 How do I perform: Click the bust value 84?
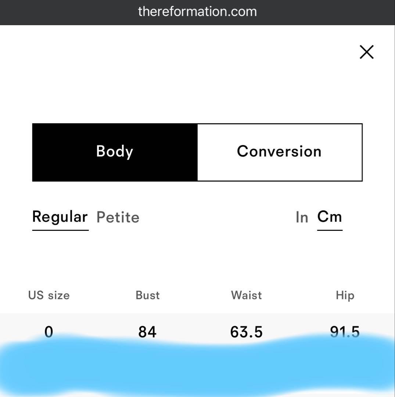coord(147,332)
